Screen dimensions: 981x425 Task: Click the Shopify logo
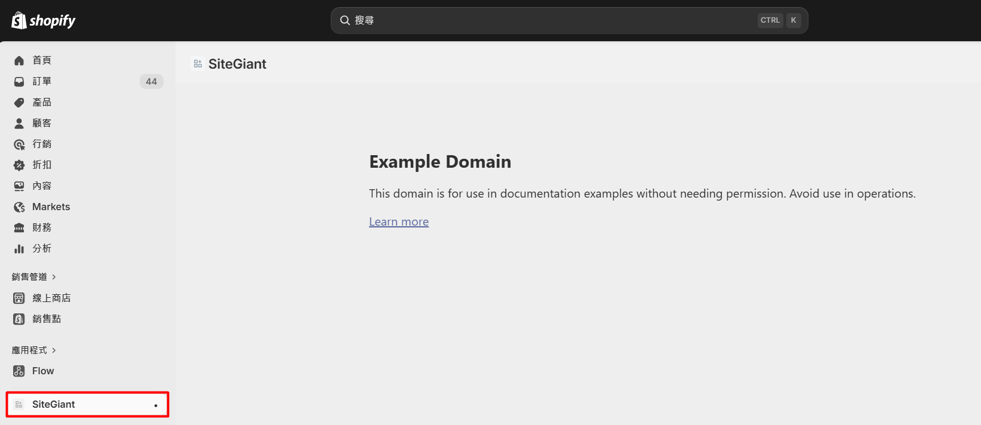tap(44, 21)
